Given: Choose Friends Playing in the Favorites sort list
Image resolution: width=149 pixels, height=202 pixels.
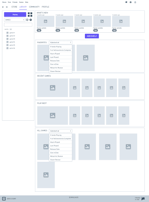Looking at the screenshot, I should 61,47.
